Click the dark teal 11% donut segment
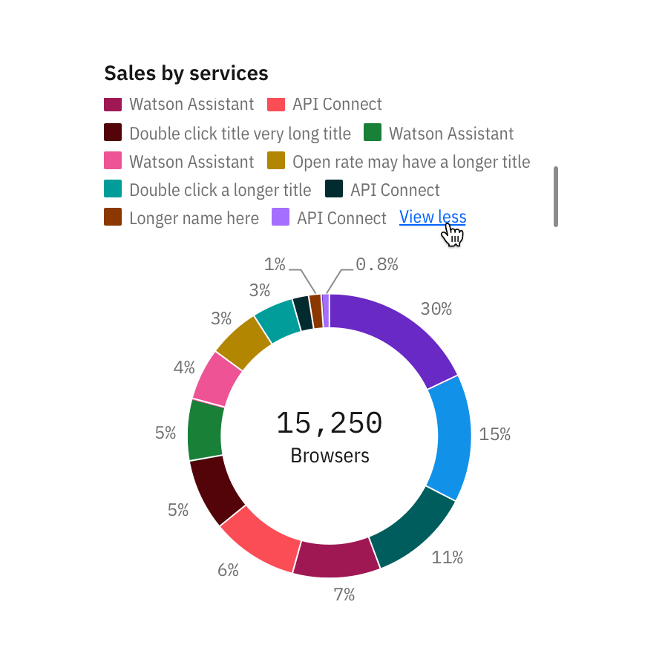 pyautogui.click(x=413, y=530)
